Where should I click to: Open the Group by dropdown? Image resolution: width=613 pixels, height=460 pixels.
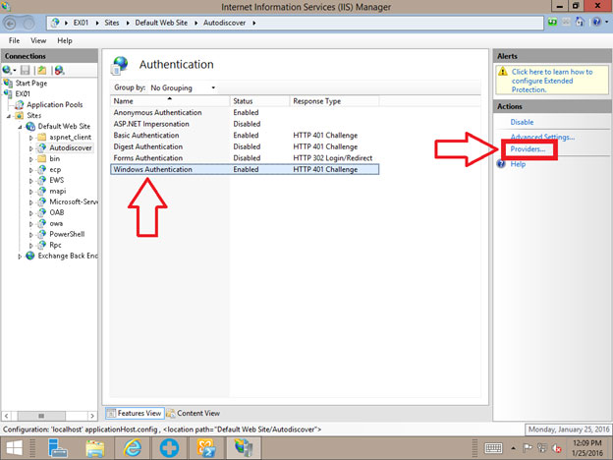(x=182, y=87)
